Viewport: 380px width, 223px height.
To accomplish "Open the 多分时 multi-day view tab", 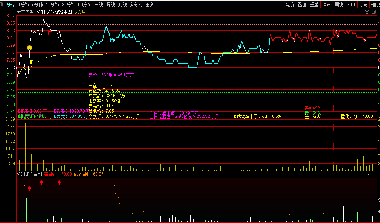I will pos(136,5).
